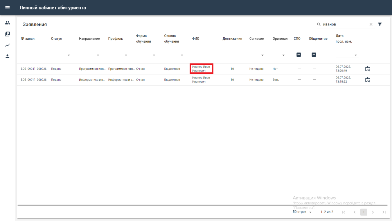View details for application БОБ-09011-000926
392x221 pixels.
click(x=368, y=80)
